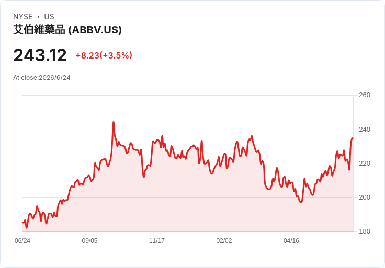Click the 200 y-axis price label
Image resolution: width=385 pixels, height=268 pixels.
[x=365, y=197]
